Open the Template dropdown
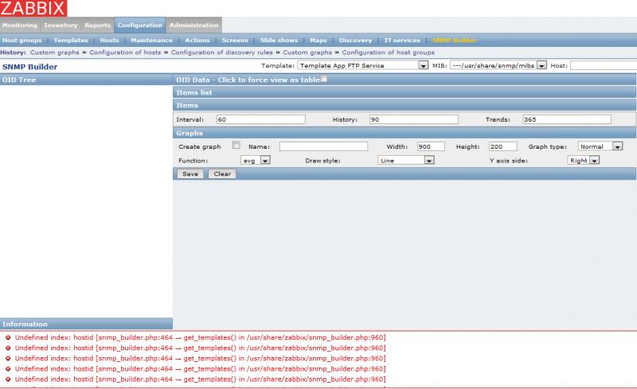This screenshot has height=389, width=637. pos(363,65)
